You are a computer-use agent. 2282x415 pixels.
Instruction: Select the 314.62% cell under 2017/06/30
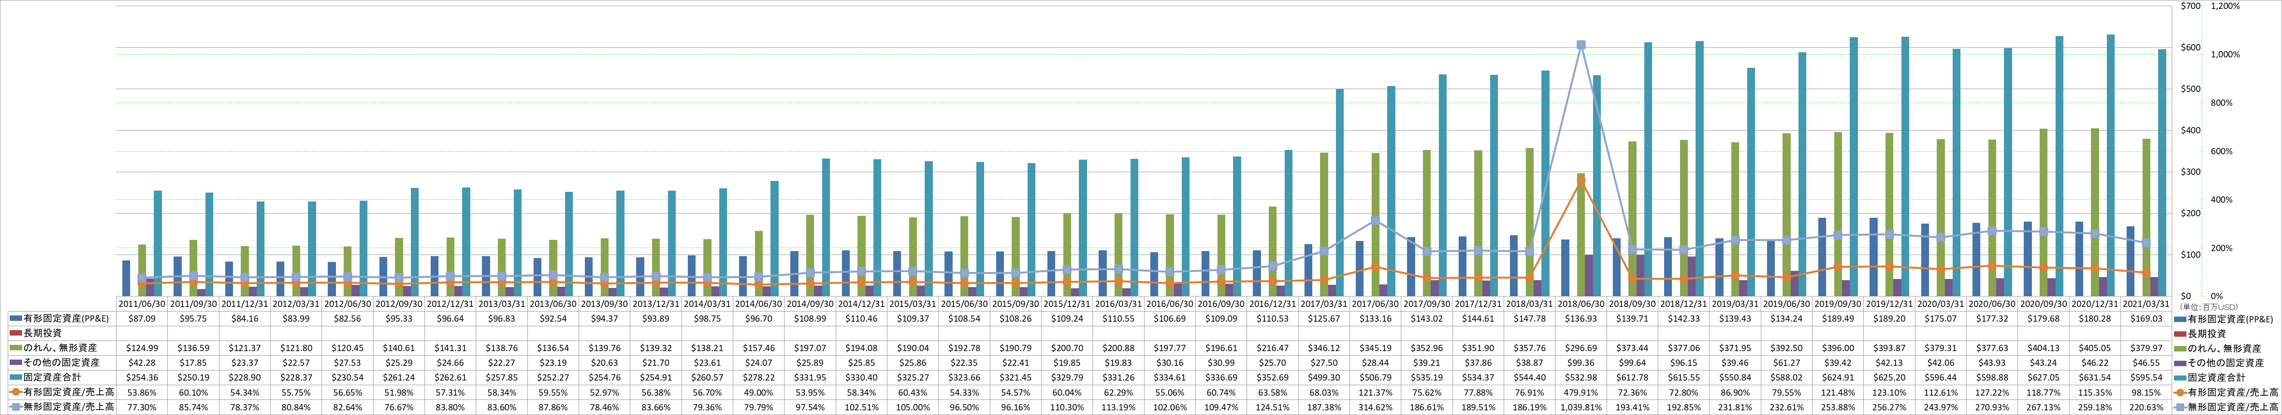1376,406
